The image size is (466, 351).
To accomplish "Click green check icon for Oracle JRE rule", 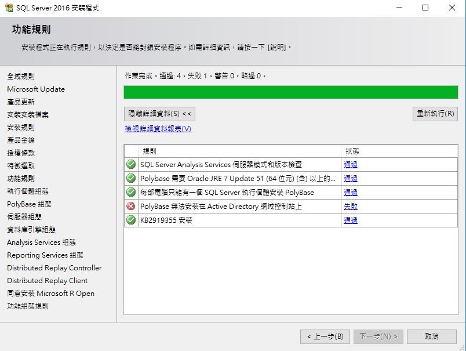I will 131,178.
